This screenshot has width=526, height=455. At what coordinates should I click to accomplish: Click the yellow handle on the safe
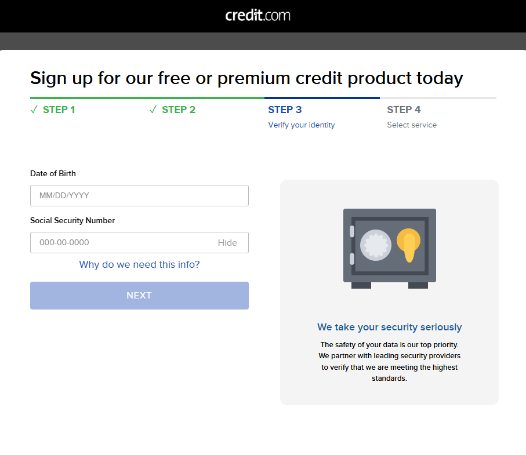pyautogui.click(x=409, y=245)
